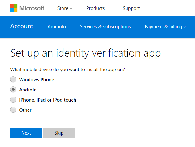Open the Account home link
The height and width of the screenshot is (147, 195).
click(x=22, y=26)
